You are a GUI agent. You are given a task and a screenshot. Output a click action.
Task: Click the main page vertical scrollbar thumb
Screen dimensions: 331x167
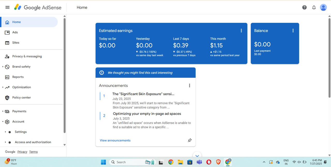(329, 58)
